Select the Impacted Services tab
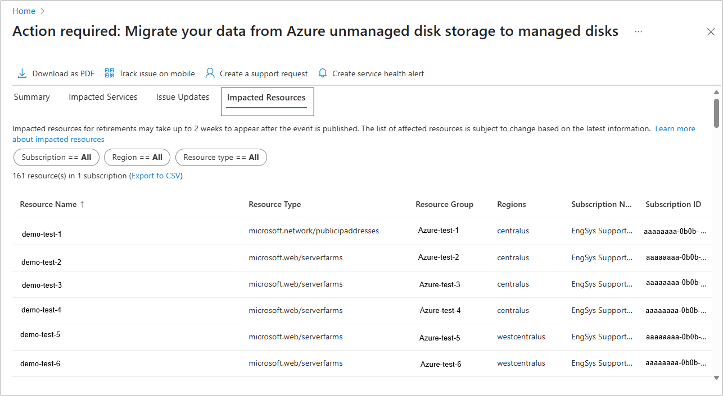Viewport: 723px width, 396px height. [x=103, y=96]
